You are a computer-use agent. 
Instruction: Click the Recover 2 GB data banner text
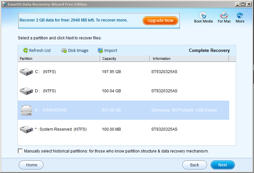click(74, 20)
